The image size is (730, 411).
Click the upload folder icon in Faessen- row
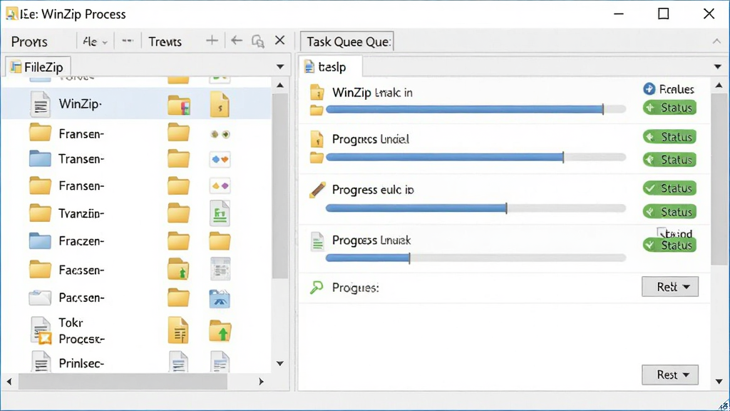179,269
